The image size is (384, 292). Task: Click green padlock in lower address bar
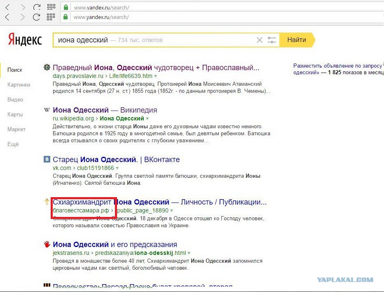coord(66,17)
